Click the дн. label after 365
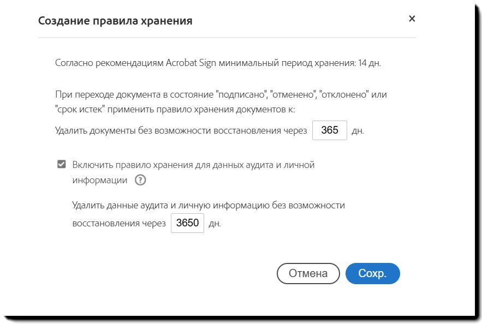Image resolution: width=482 pixels, height=324 pixels. (x=358, y=131)
